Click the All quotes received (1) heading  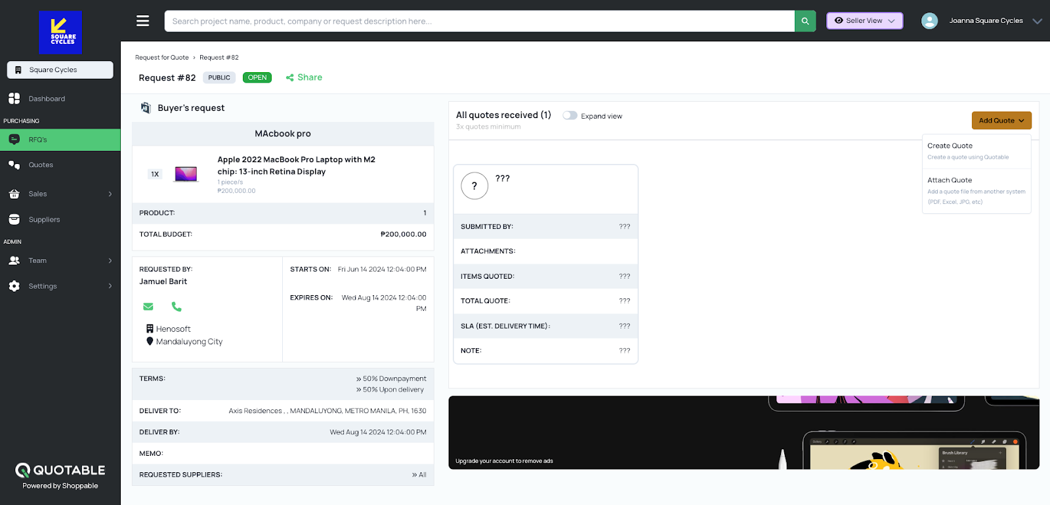pyautogui.click(x=503, y=115)
